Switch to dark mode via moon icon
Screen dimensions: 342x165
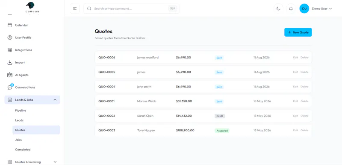278,9
